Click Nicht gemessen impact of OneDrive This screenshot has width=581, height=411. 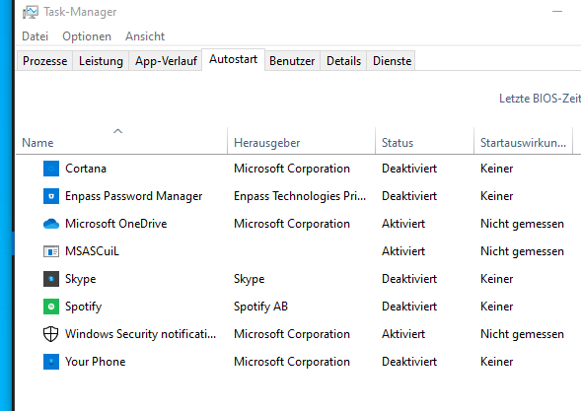[522, 224]
